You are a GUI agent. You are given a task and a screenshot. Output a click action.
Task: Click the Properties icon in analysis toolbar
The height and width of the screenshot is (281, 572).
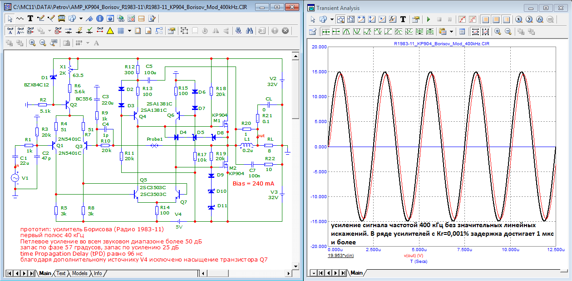[x=415, y=19]
